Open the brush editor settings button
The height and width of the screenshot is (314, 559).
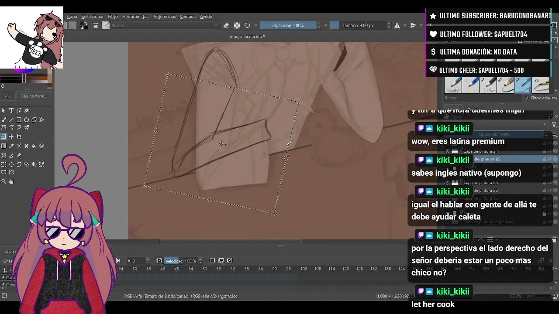click(x=95, y=25)
